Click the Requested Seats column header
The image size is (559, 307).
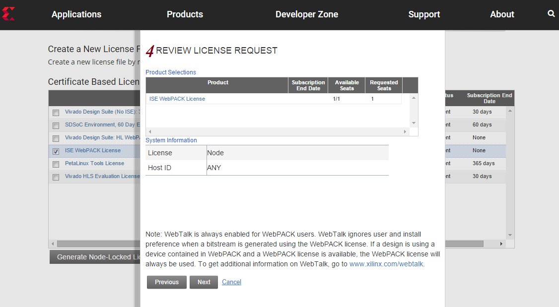pyautogui.click(x=384, y=85)
